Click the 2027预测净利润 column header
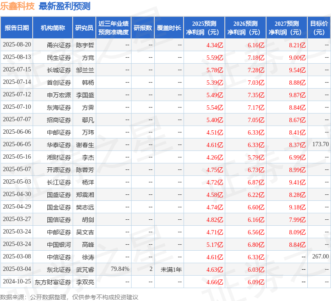 point(287,28)
